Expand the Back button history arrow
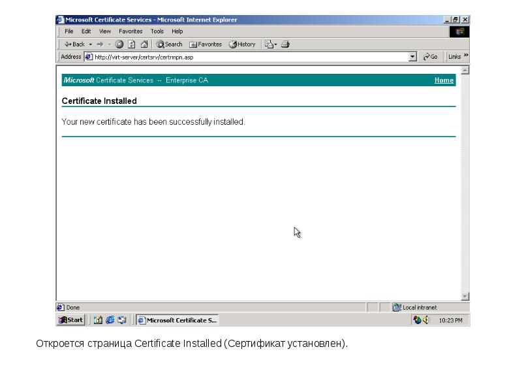This screenshot has height=392, width=522. coord(90,44)
